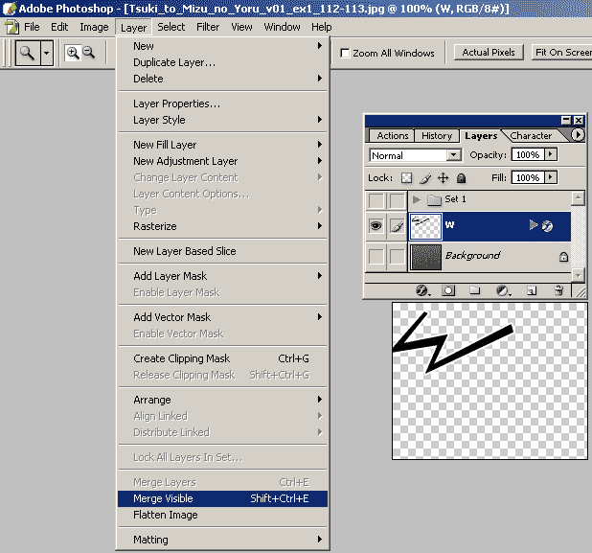Switch to the Character tab
592x553 pixels.
(531, 135)
